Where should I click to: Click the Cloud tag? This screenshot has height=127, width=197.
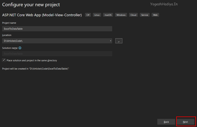(133, 15)
